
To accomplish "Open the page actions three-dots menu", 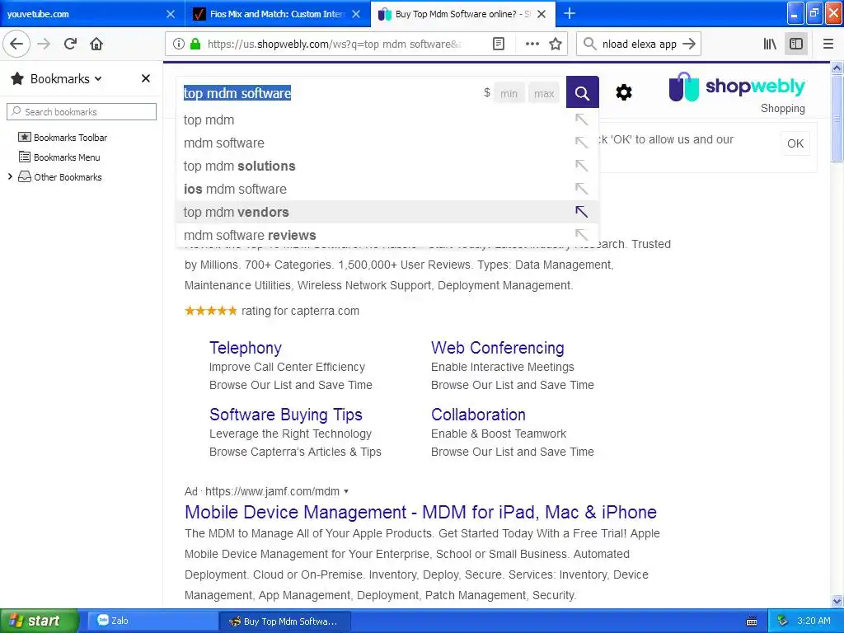I will (x=532, y=44).
